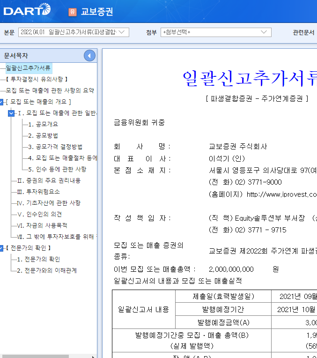Screen dimensions: 317x358
Task: Click the amount 2,000,000,000
Action: [231, 269]
